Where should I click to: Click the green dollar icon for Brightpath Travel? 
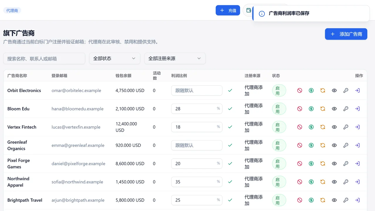[x=311, y=200]
